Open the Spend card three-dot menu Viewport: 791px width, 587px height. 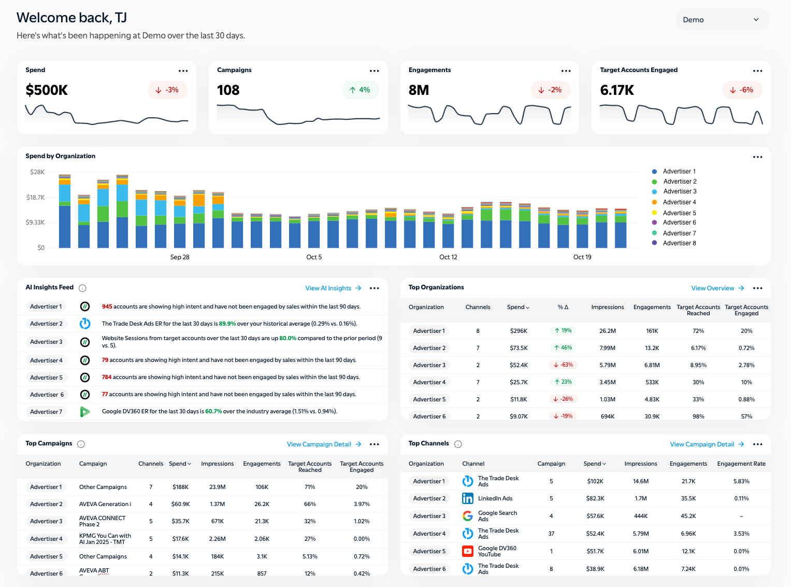183,71
